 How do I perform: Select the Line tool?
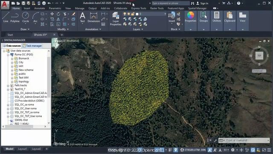coord(6,17)
